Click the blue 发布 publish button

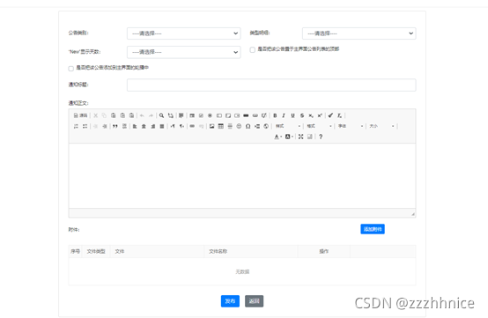point(230,301)
